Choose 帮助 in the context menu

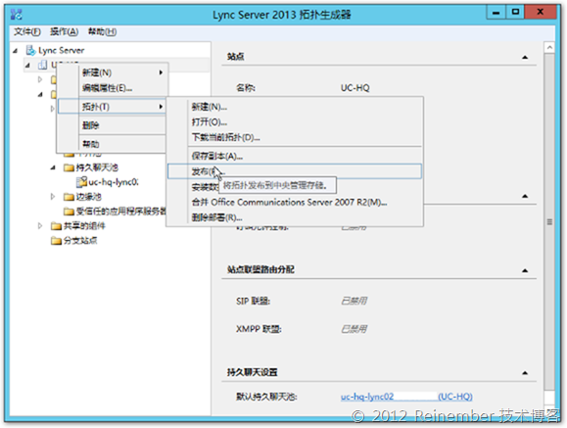click(x=112, y=144)
